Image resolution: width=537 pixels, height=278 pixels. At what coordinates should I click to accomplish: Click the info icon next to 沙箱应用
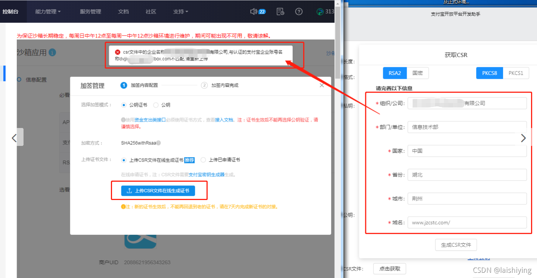tap(52, 53)
